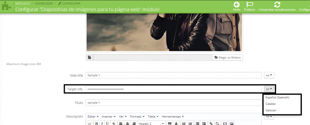Click the Homeslider breadcrumb link
Image resolution: width=310 pixels, height=125 pixels.
[x=44, y=3]
